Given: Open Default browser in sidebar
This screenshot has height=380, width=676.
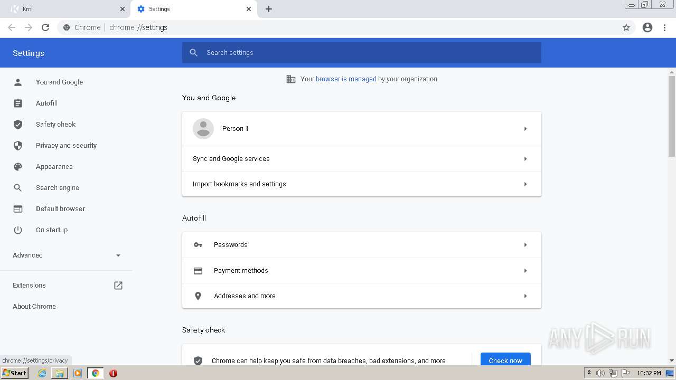Looking at the screenshot, I should coord(60,208).
